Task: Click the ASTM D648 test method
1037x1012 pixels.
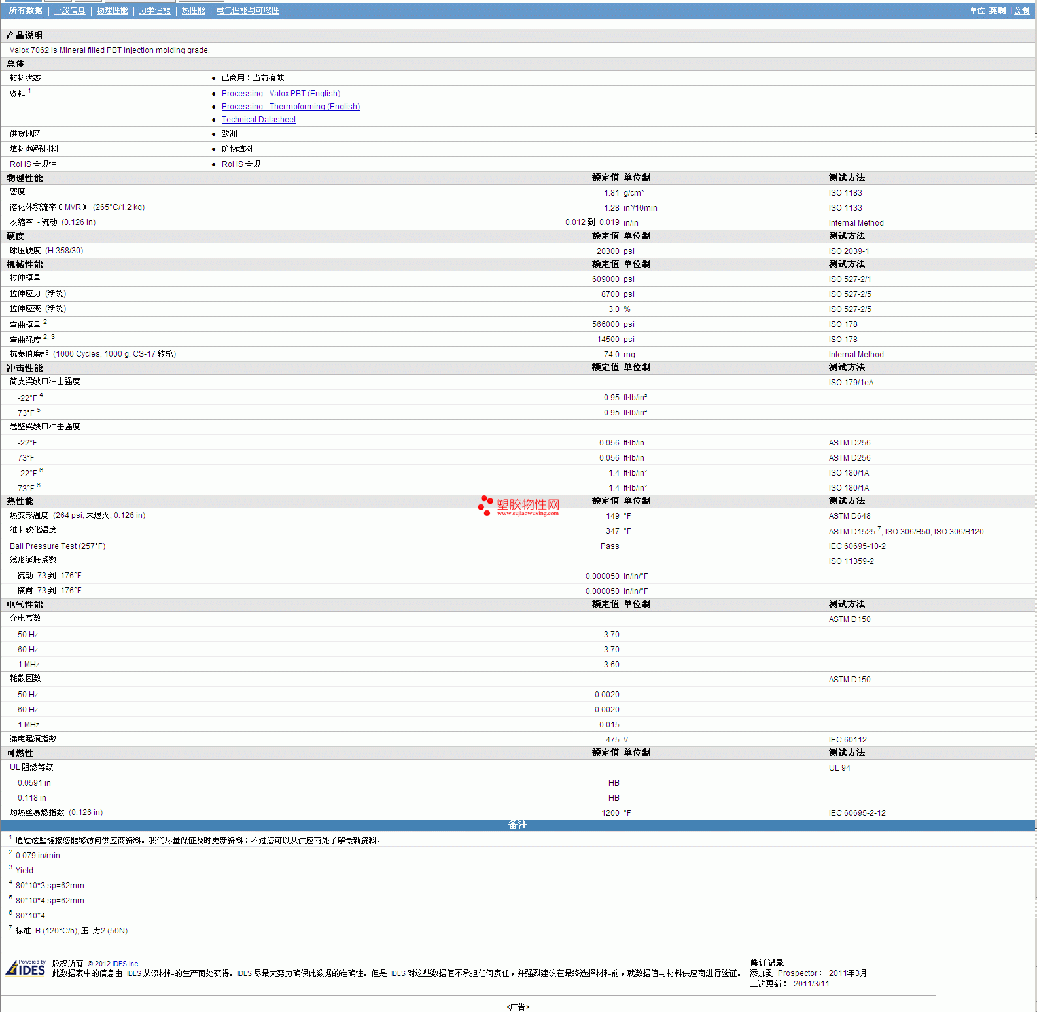Action: [x=850, y=516]
